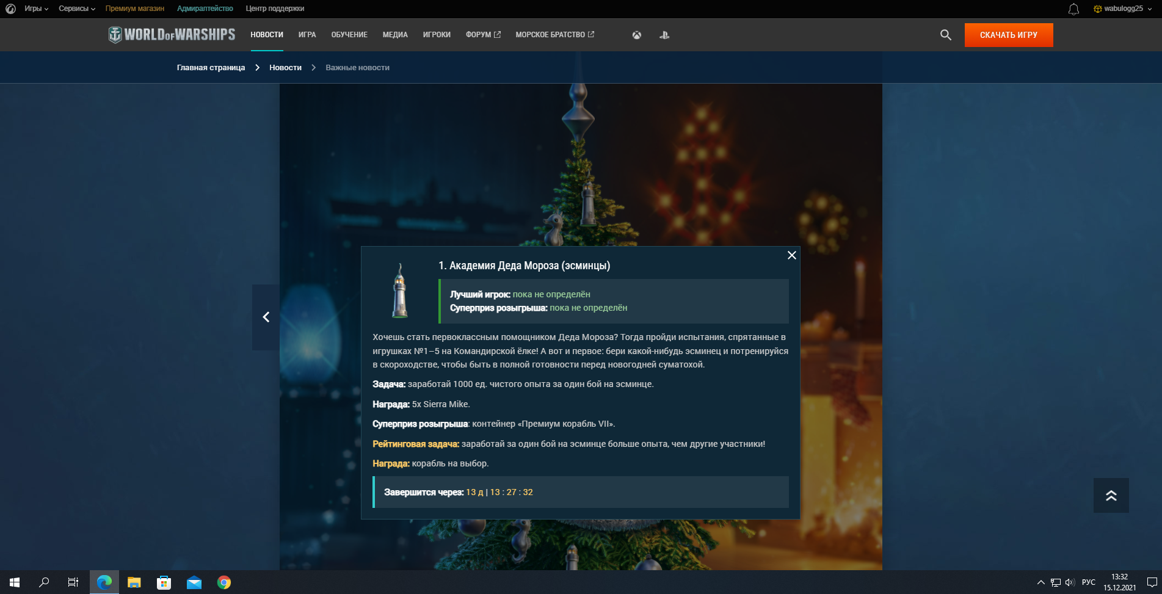The image size is (1162, 594).
Task: Open the Игроки menu item
Action: coord(437,35)
